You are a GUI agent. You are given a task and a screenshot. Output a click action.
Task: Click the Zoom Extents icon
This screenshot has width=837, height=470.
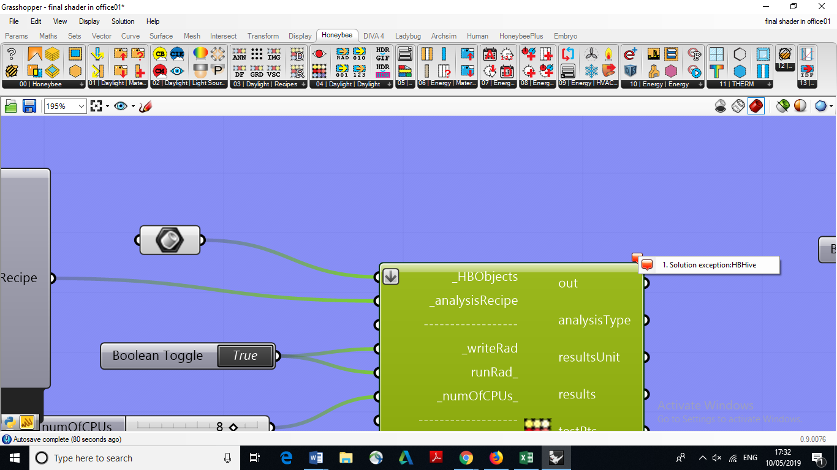pos(96,106)
